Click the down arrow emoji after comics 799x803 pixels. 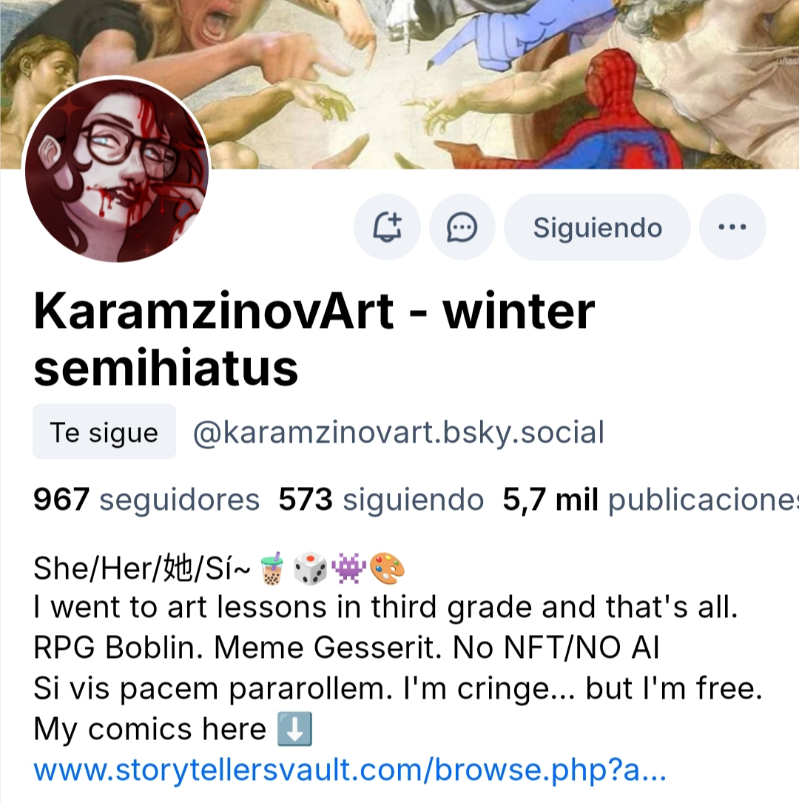click(295, 729)
